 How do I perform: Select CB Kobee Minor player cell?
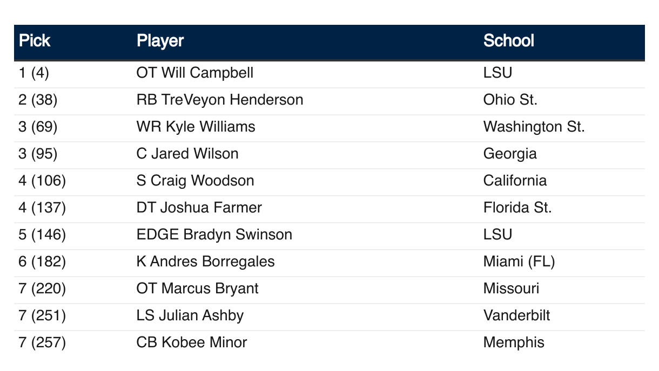pos(192,342)
